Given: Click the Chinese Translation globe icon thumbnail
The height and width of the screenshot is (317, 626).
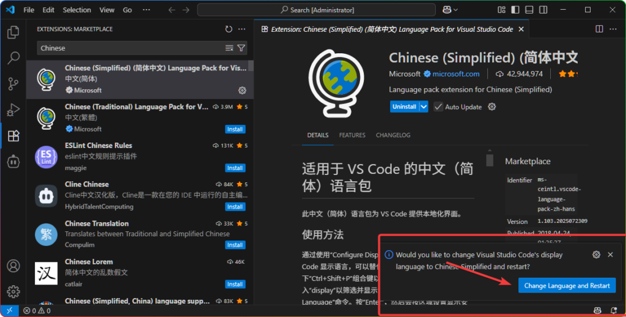Looking at the screenshot, I should click(x=46, y=234).
